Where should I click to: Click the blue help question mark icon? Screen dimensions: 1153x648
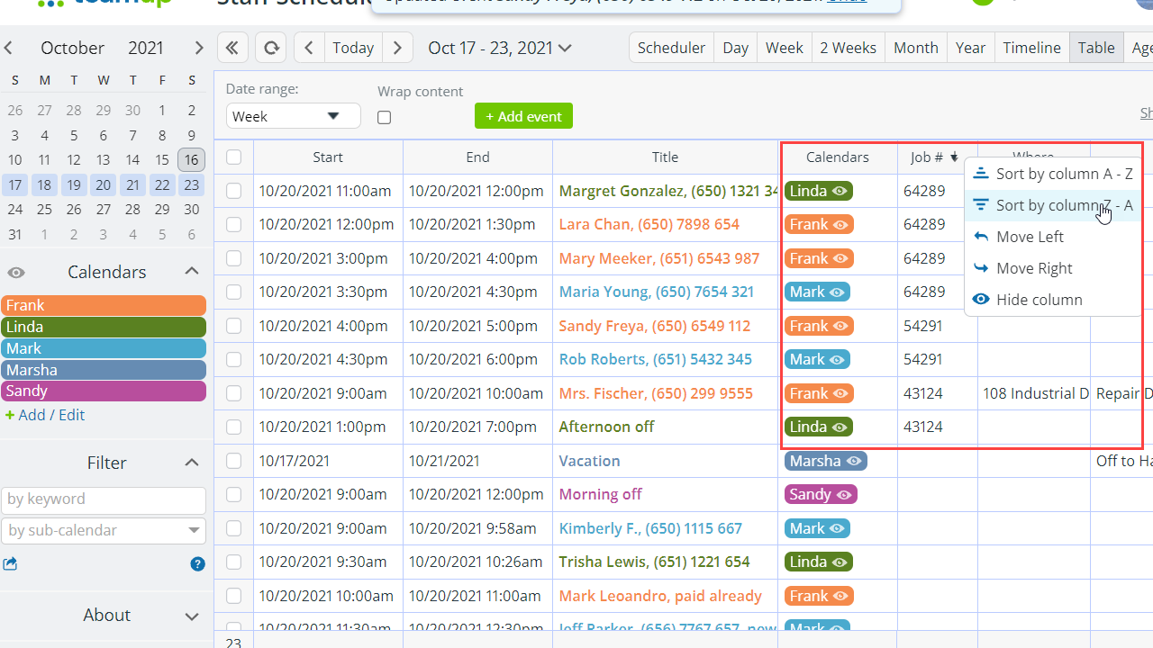pyautogui.click(x=197, y=564)
